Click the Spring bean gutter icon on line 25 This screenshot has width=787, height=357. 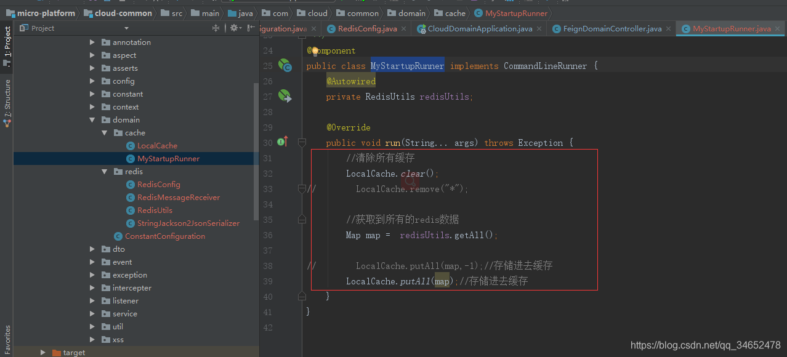point(285,65)
